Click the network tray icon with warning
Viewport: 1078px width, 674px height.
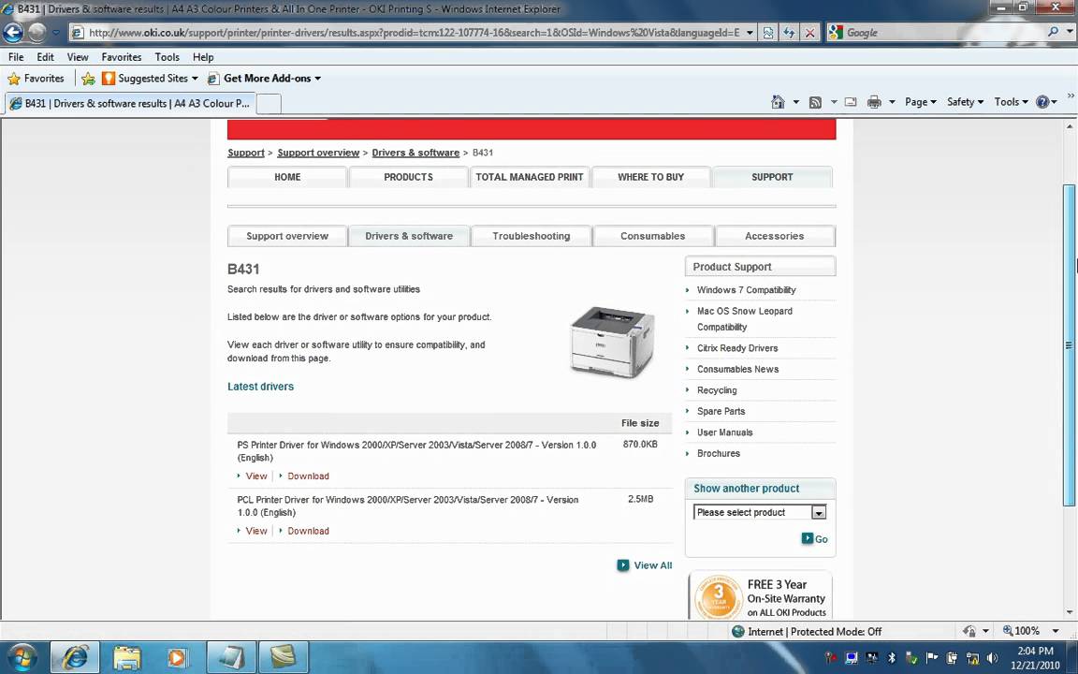click(972, 658)
